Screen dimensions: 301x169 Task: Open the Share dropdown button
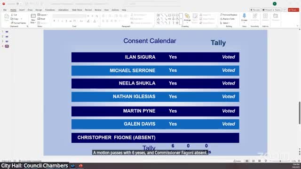point(293,10)
